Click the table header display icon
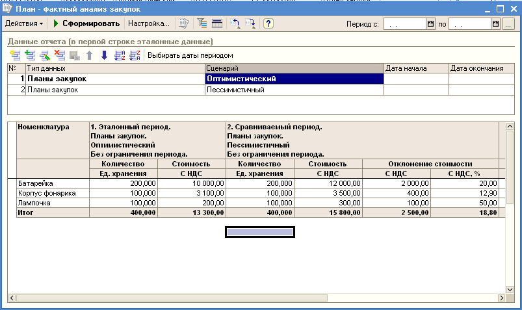Viewport: 522px width, 310px height. 217,23
